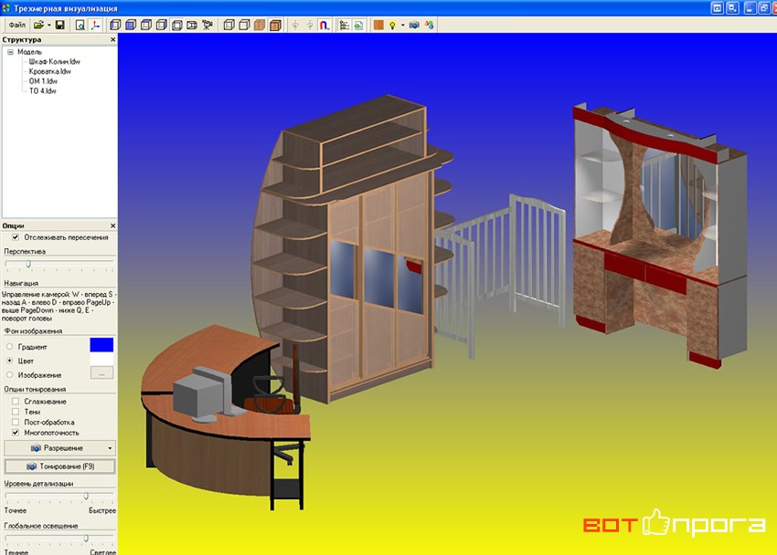The width and height of the screenshot is (777, 555).
Task: Open the Разрешение dropdown button
Action: pos(59,448)
